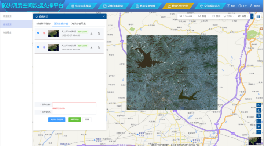Download the 大汶河流域影像 result

(x=91, y=34)
